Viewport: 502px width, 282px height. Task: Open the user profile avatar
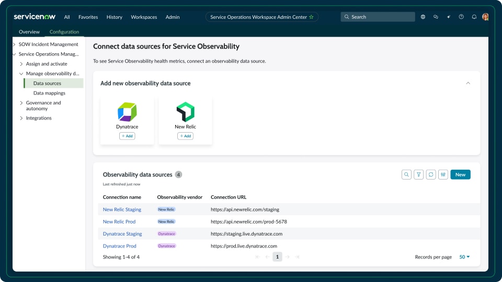point(485,17)
